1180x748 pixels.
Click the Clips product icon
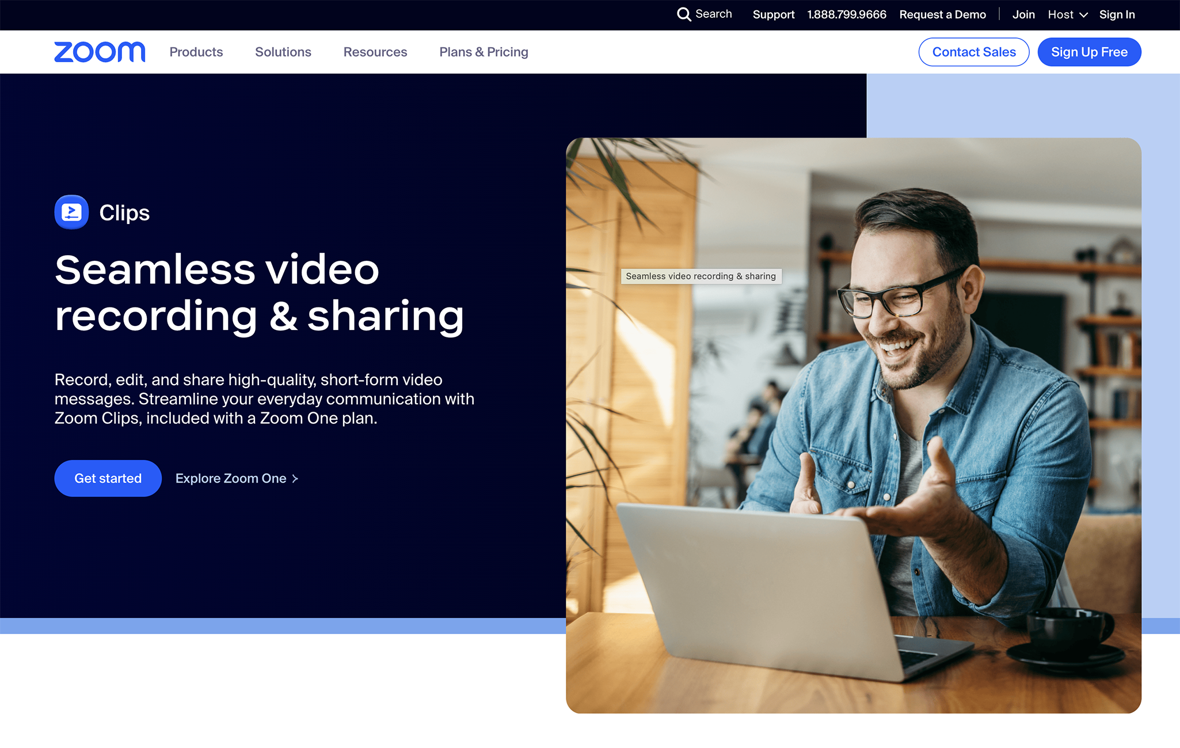71,212
